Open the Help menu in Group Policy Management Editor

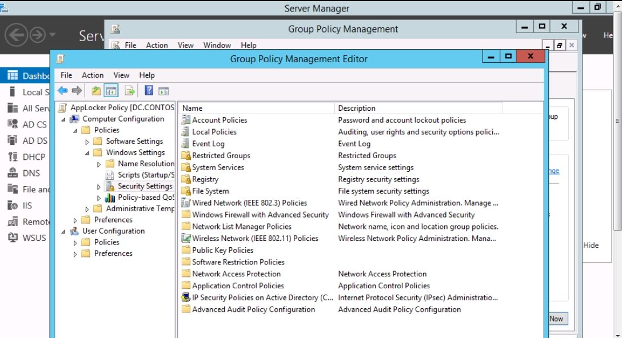pyautogui.click(x=147, y=75)
